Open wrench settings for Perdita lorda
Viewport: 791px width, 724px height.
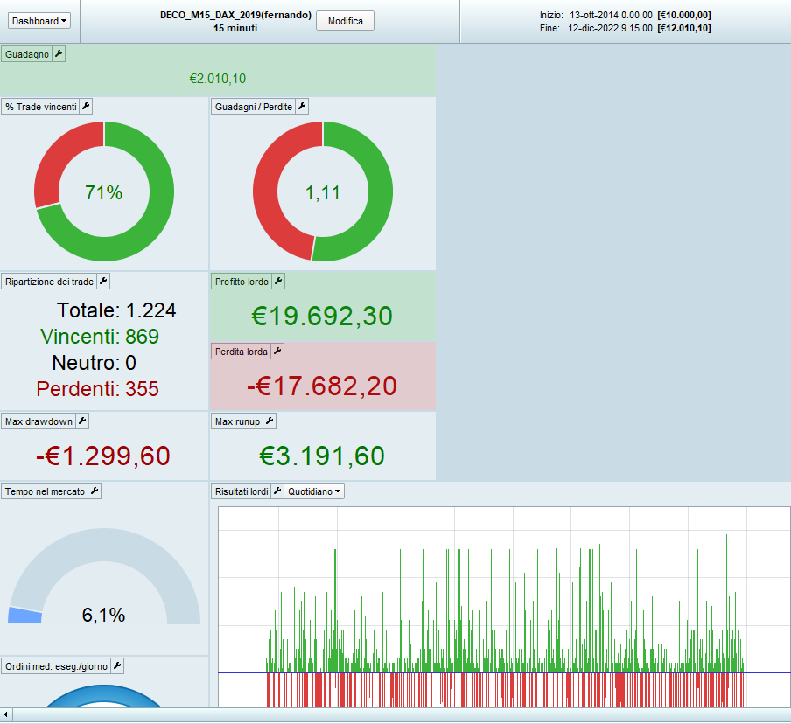click(277, 352)
